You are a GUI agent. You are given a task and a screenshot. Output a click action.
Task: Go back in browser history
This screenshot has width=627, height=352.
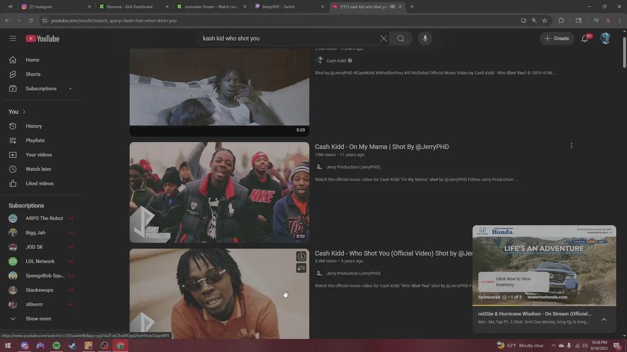[7, 21]
